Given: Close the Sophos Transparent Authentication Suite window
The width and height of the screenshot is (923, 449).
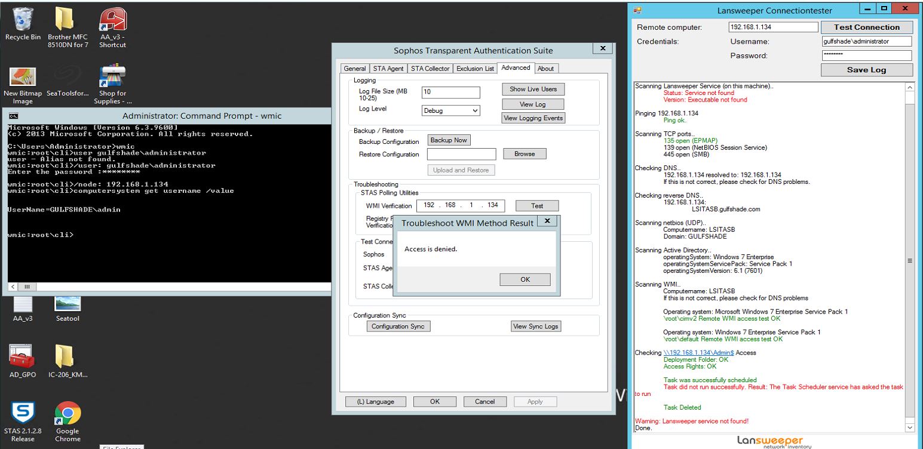Looking at the screenshot, I should coord(602,48).
